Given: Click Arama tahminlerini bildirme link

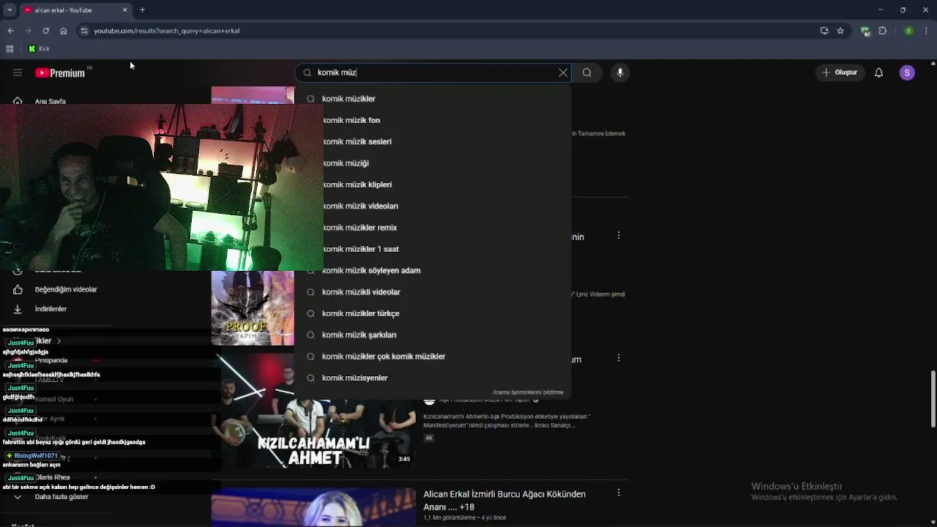Looking at the screenshot, I should tap(528, 392).
